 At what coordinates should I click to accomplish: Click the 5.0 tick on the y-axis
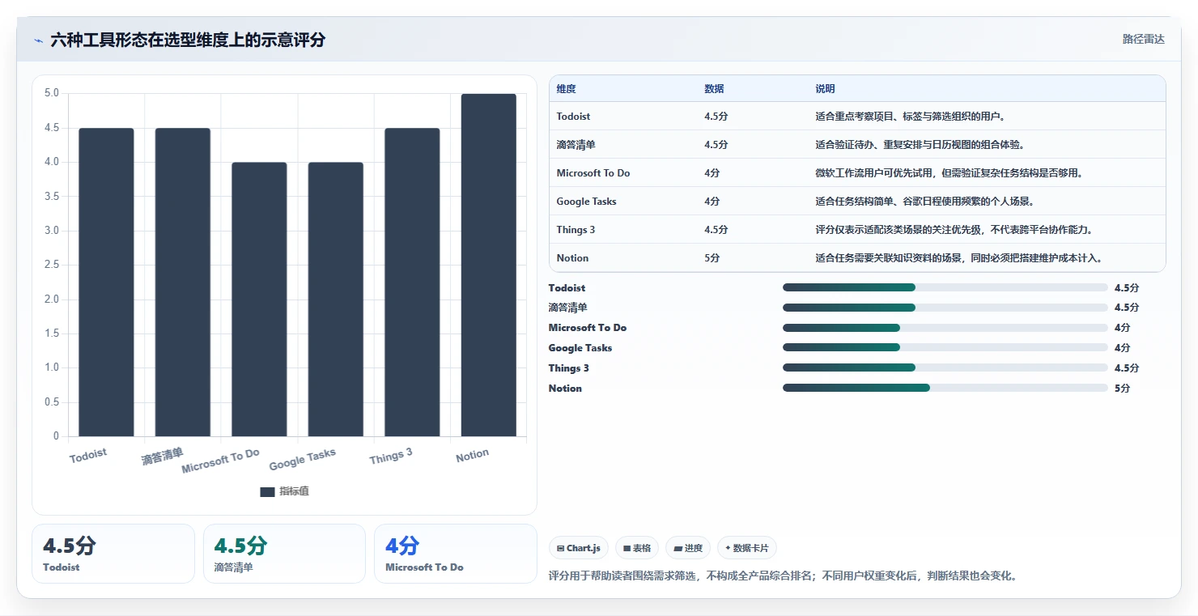pyautogui.click(x=52, y=93)
